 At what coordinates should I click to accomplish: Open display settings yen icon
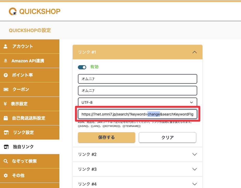(5, 104)
